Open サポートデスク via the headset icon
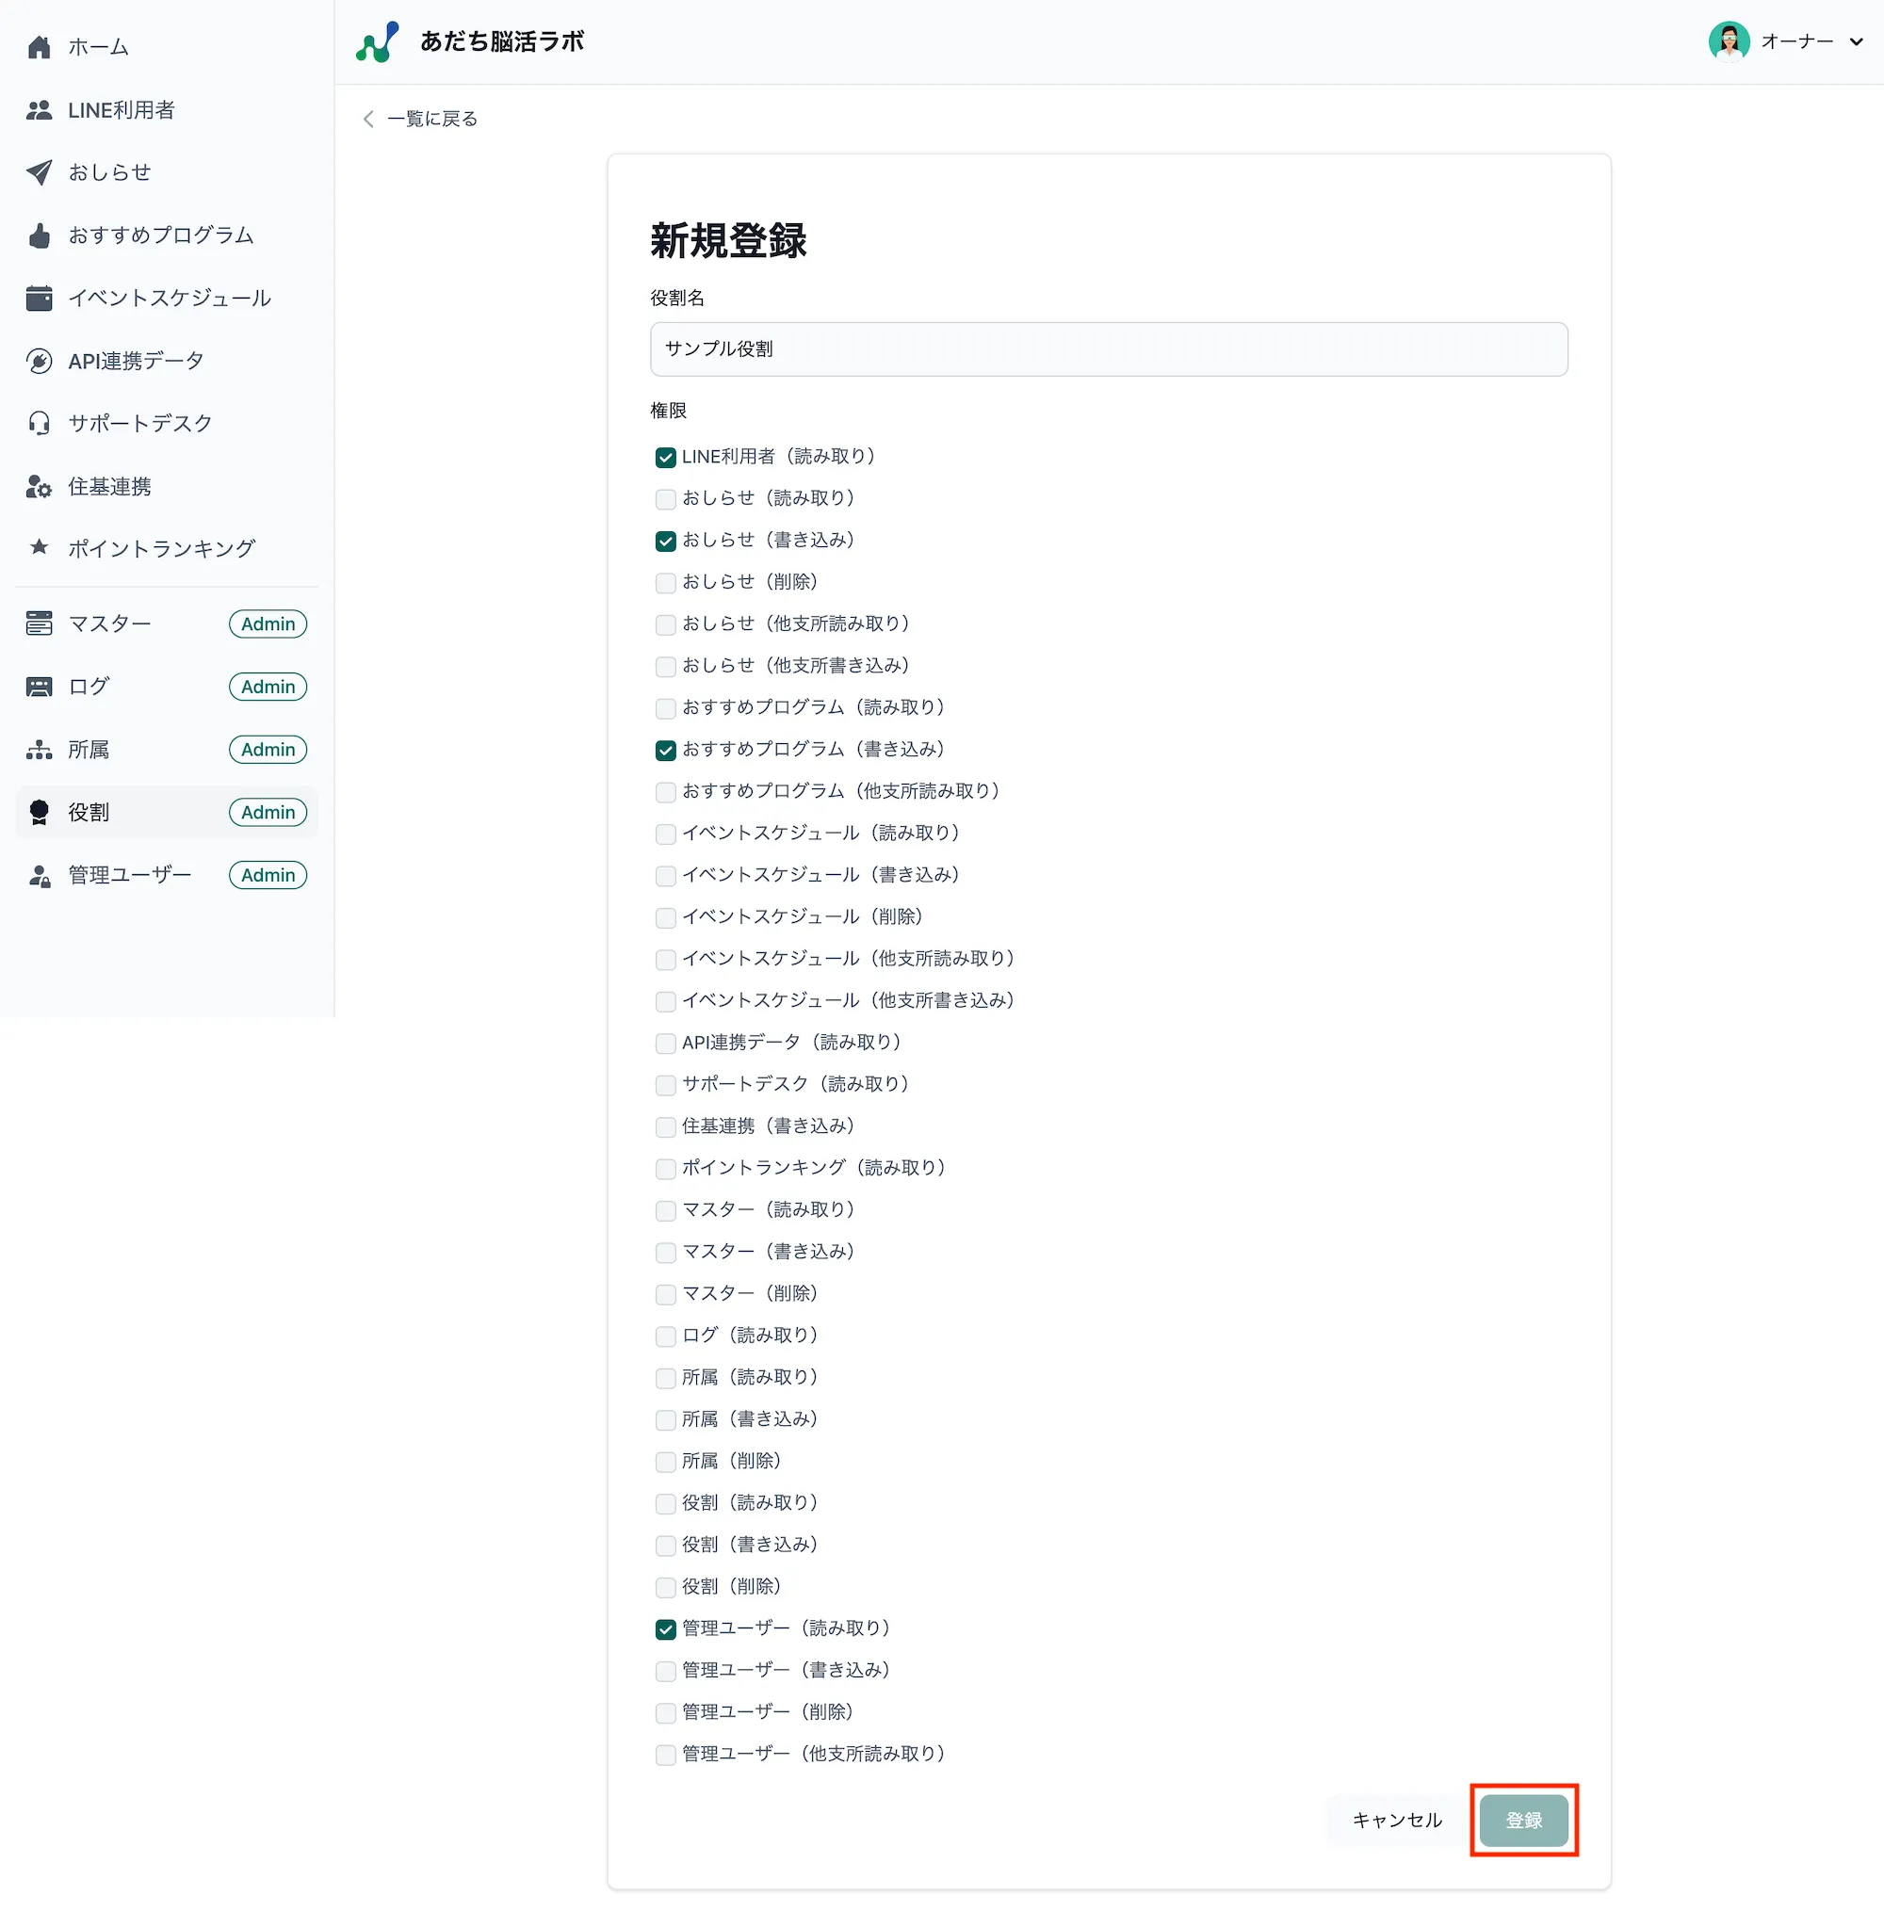The height and width of the screenshot is (1911, 1884). [x=39, y=423]
